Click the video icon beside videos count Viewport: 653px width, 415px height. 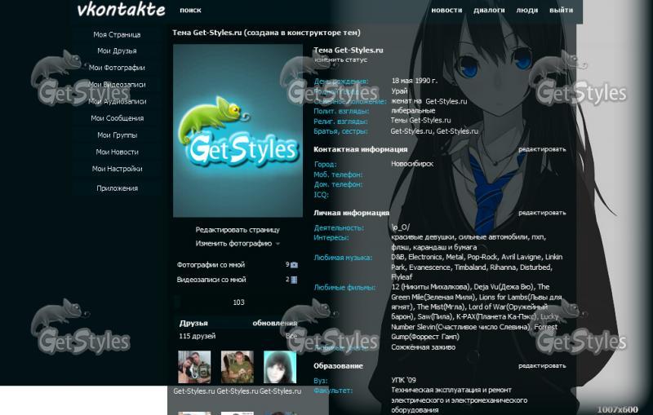pyautogui.click(x=295, y=280)
